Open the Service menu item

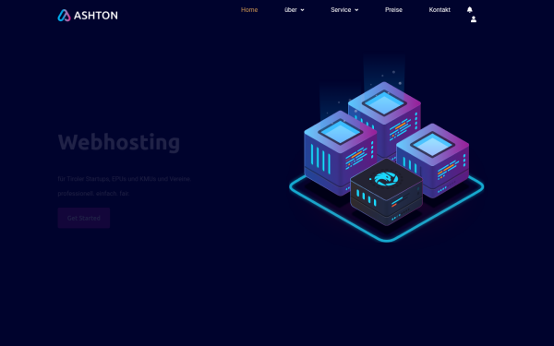pos(341,10)
